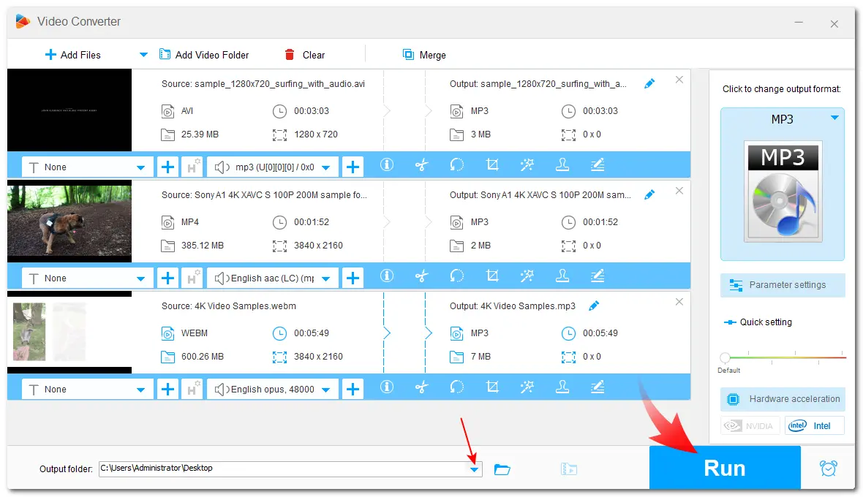This screenshot has height=497, width=863.
Task: Expand subtitle None dropdown in 4K Video Samples row
Action: (141, 390)
